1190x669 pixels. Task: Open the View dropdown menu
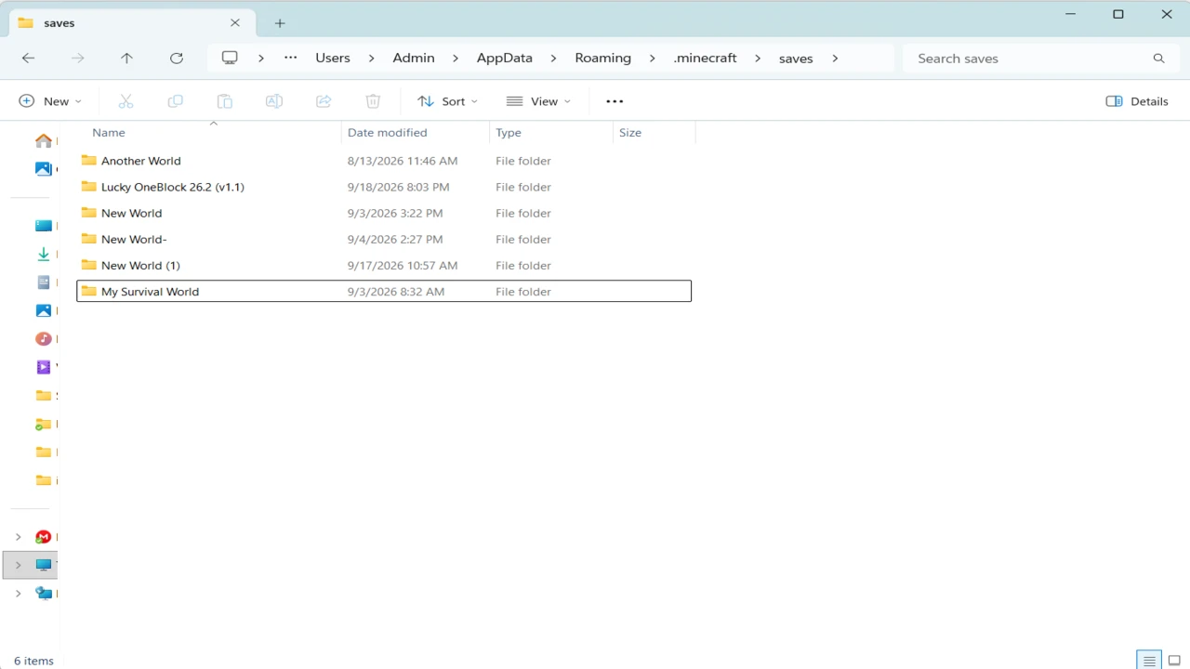pos(538,101)
